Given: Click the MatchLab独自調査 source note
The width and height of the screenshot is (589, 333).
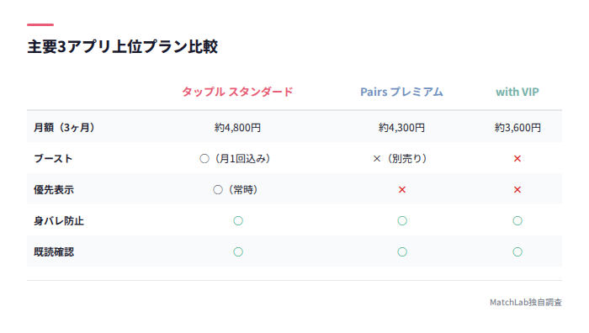Looking at the screenshot, I should coord(526,302).
